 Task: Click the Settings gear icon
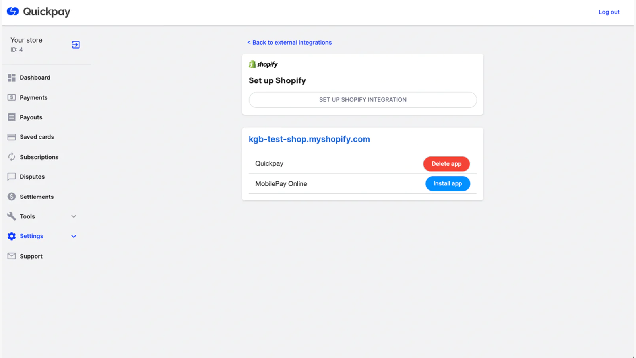click(x=12, y=236)
